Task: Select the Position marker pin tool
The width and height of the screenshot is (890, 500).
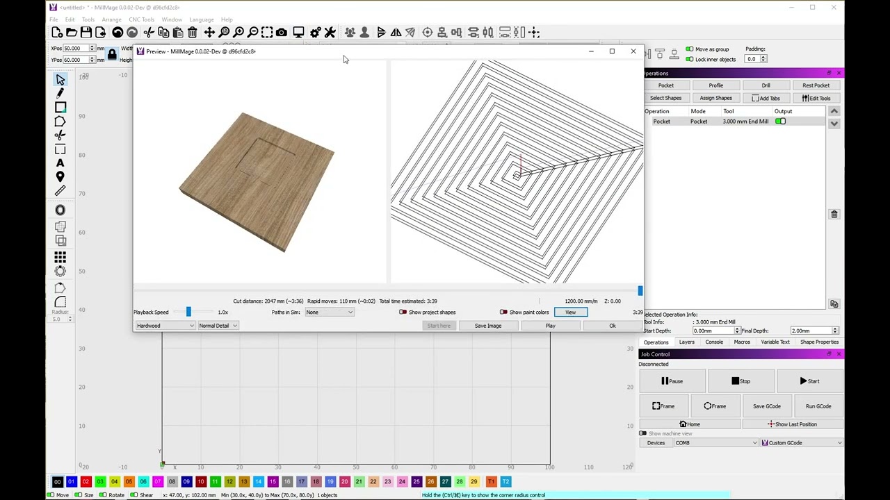Action: pyautogui.click(x=60, y=177)
